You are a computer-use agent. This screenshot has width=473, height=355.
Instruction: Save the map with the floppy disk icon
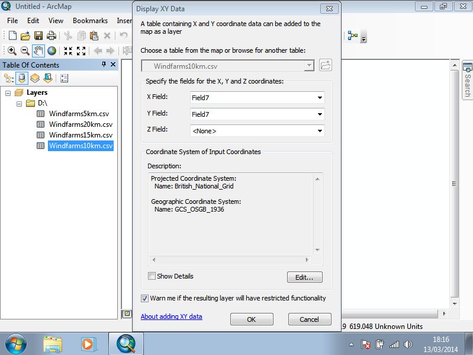point(38,36)
